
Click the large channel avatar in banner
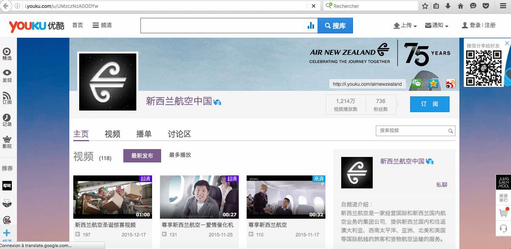click(108, 82)
